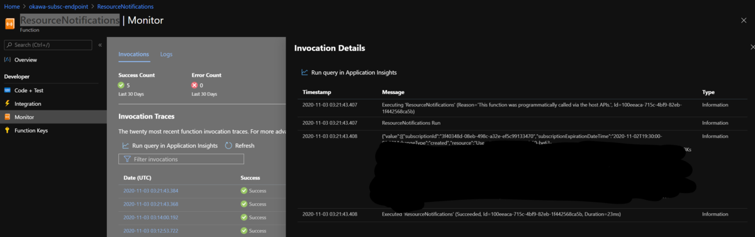The width and height of the screenshot is (755, 237).
Task: Close the Invocation Details panel
Action: pos(752,47)
